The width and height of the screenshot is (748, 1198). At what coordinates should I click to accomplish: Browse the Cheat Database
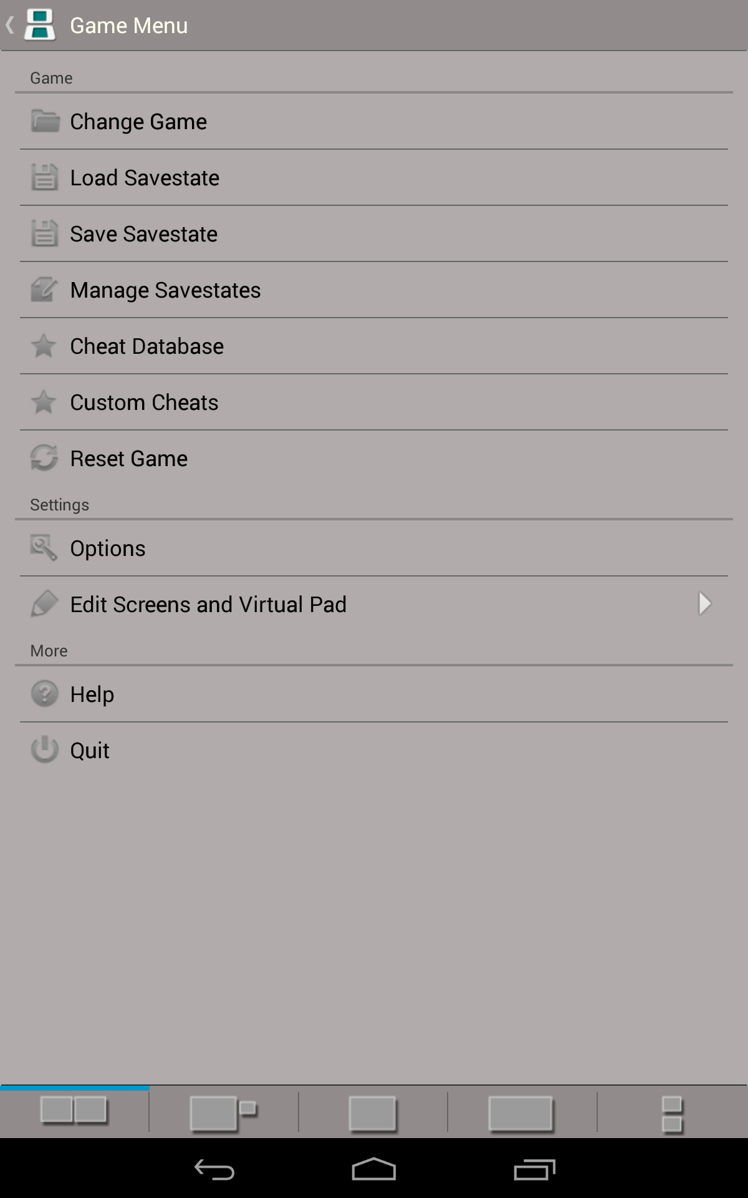coord(146,346)
